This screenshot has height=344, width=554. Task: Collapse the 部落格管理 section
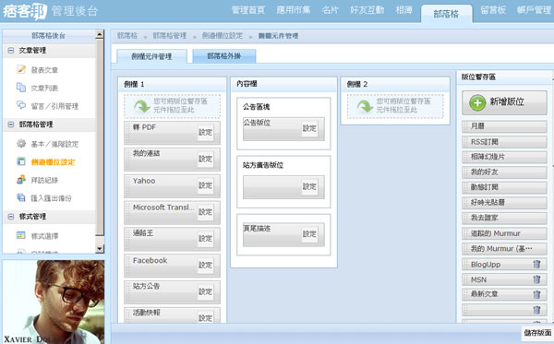click(x=11, y=125)
